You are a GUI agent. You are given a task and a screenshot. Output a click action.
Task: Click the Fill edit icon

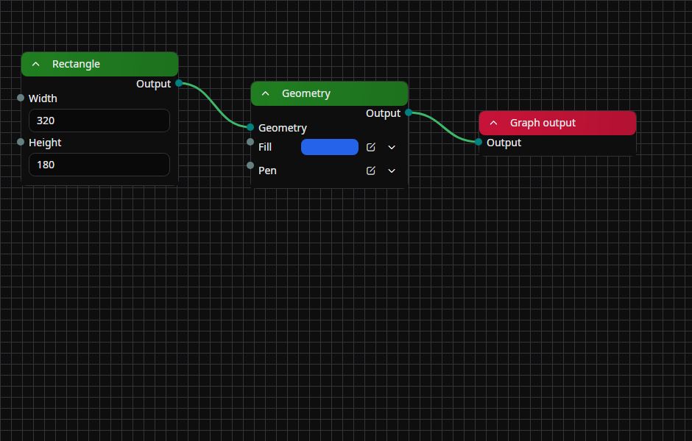(371, 147)
